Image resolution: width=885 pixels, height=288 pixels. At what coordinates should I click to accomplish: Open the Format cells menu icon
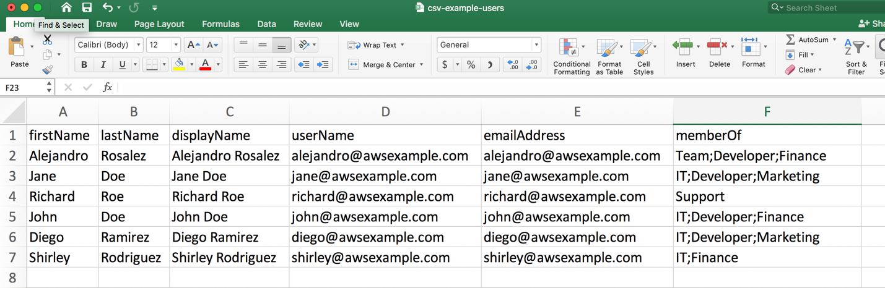click(x=749, y=46)
